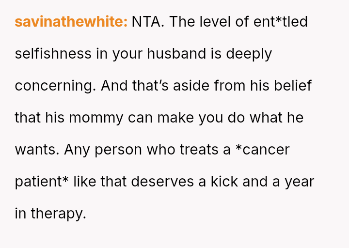The height and width of the screenshot is (248, 349).
Task: Open the savinathewhite username profile link
Action: 71,22
